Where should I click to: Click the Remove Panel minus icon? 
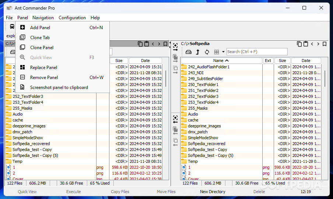coord(22,77)
